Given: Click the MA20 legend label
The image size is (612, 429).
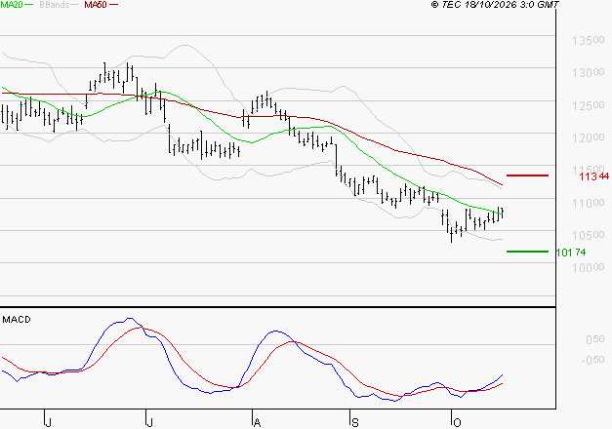Looking at the screenshot, I should 12,5.
